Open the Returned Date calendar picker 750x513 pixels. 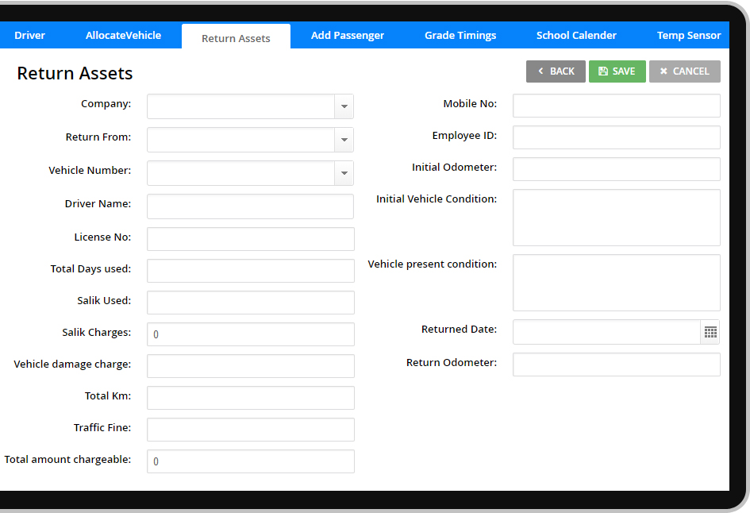coord(710,332)
